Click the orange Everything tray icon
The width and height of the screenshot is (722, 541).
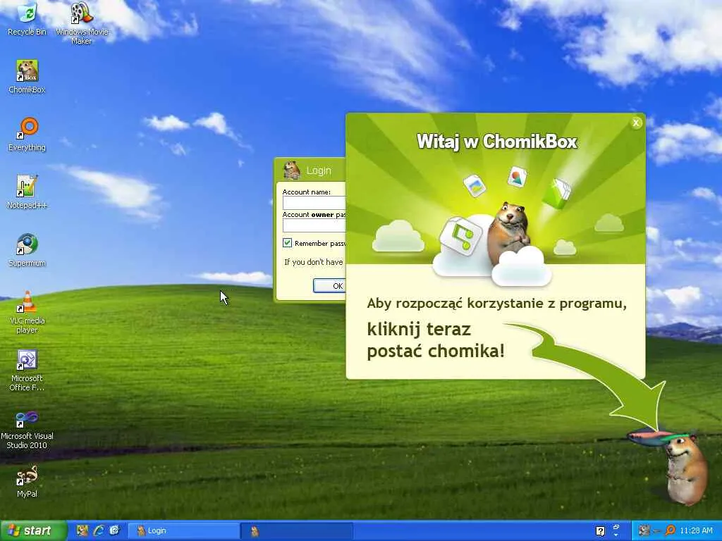pyautogui.click(x=670, y=531)
